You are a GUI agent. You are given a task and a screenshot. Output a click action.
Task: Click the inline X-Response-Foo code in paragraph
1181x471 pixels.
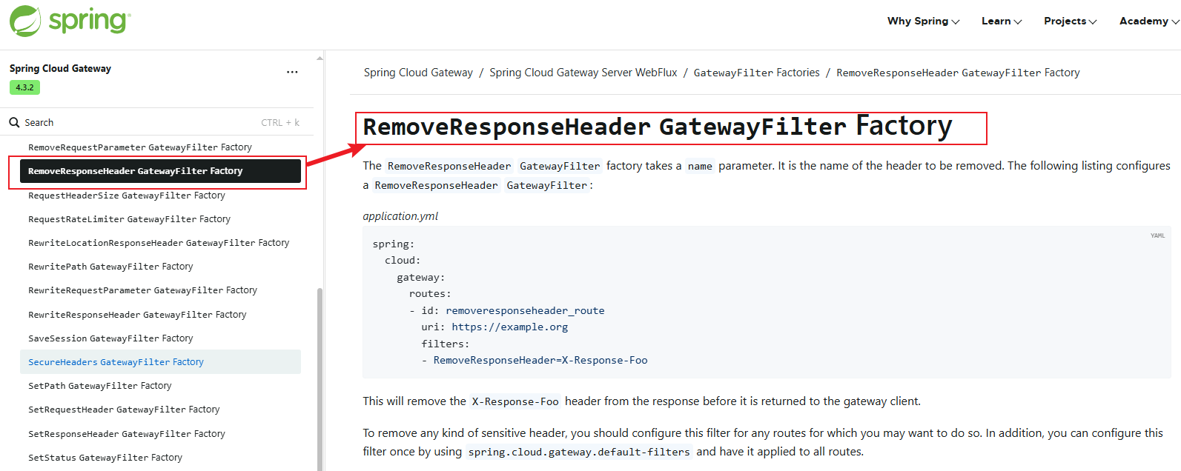click(x=515, y=401)
